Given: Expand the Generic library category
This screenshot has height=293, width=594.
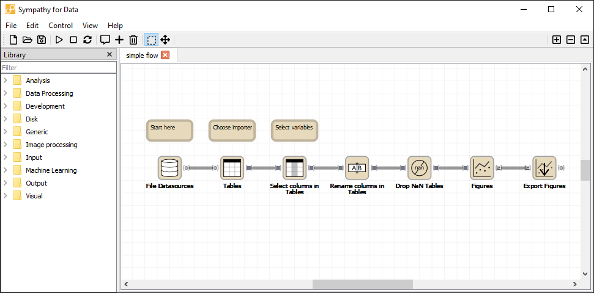Looking at the screenshot, I should coord(6,132).
